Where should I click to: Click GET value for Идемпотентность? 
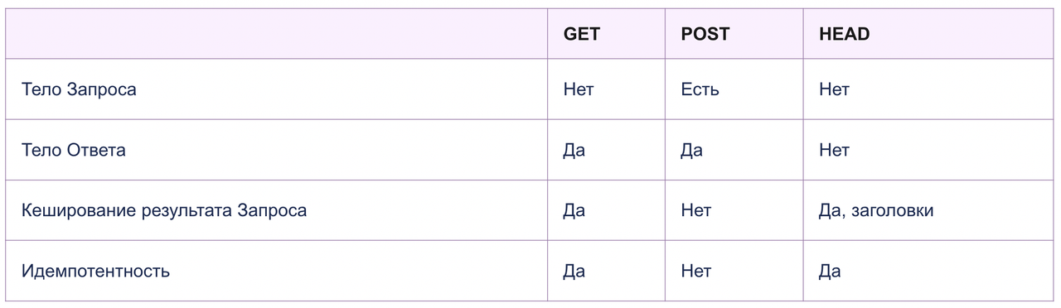(574, 271)
